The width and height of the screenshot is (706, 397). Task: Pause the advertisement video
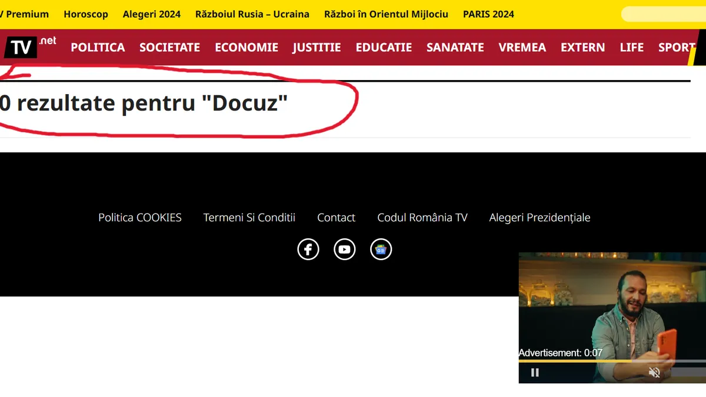535,372
